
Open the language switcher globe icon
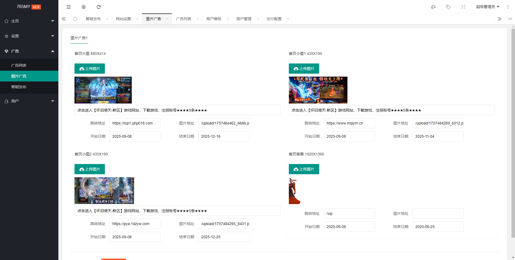83,7
